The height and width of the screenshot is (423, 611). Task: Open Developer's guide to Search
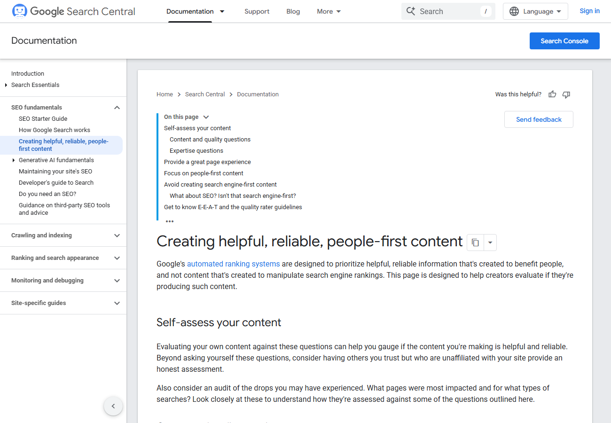pyautogui.click(x=56, y=183)
